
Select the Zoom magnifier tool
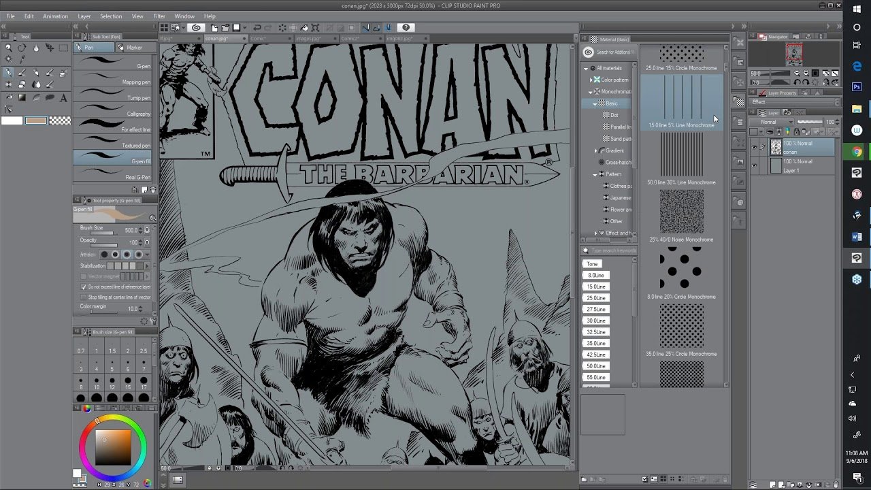point(8,48)
